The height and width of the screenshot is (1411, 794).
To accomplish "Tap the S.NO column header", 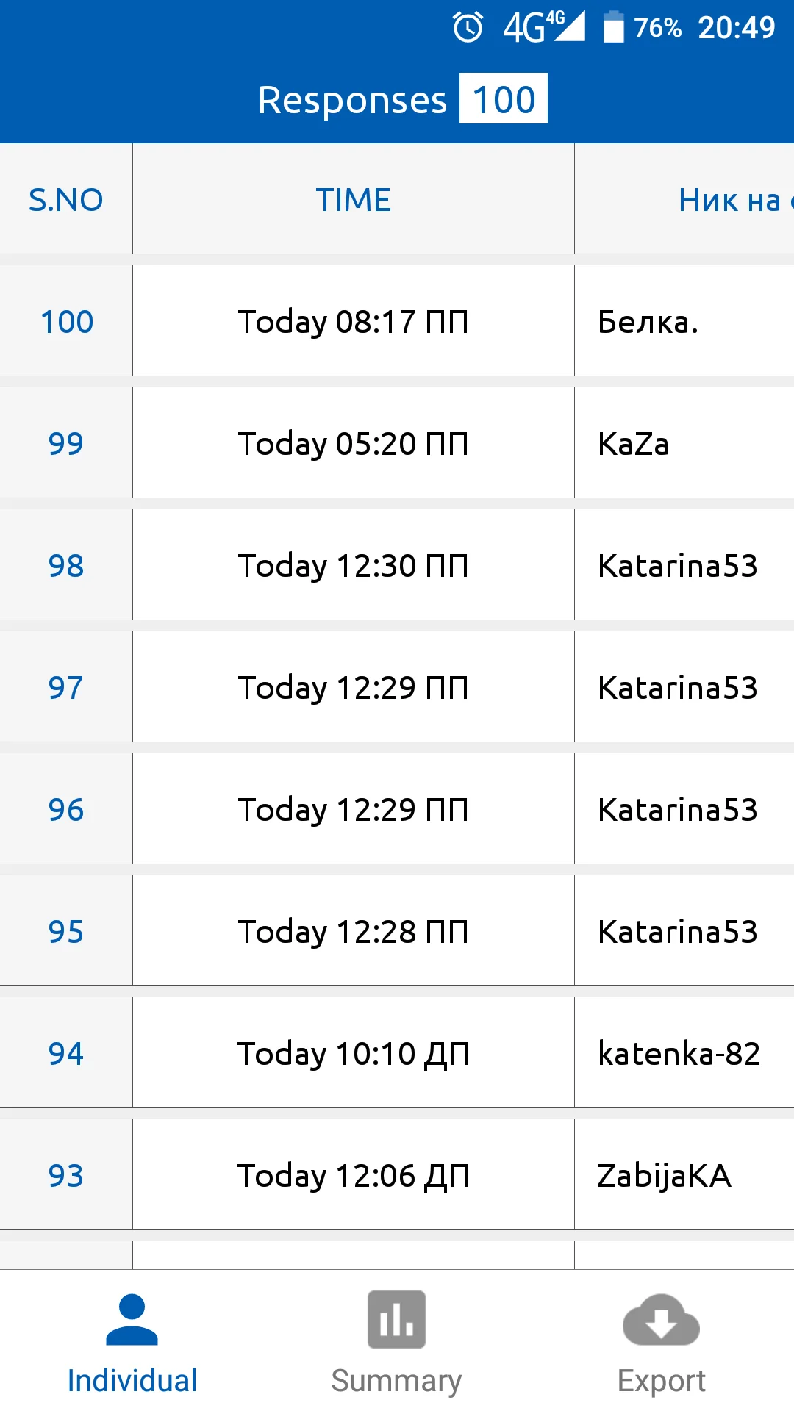I will 66,200.
